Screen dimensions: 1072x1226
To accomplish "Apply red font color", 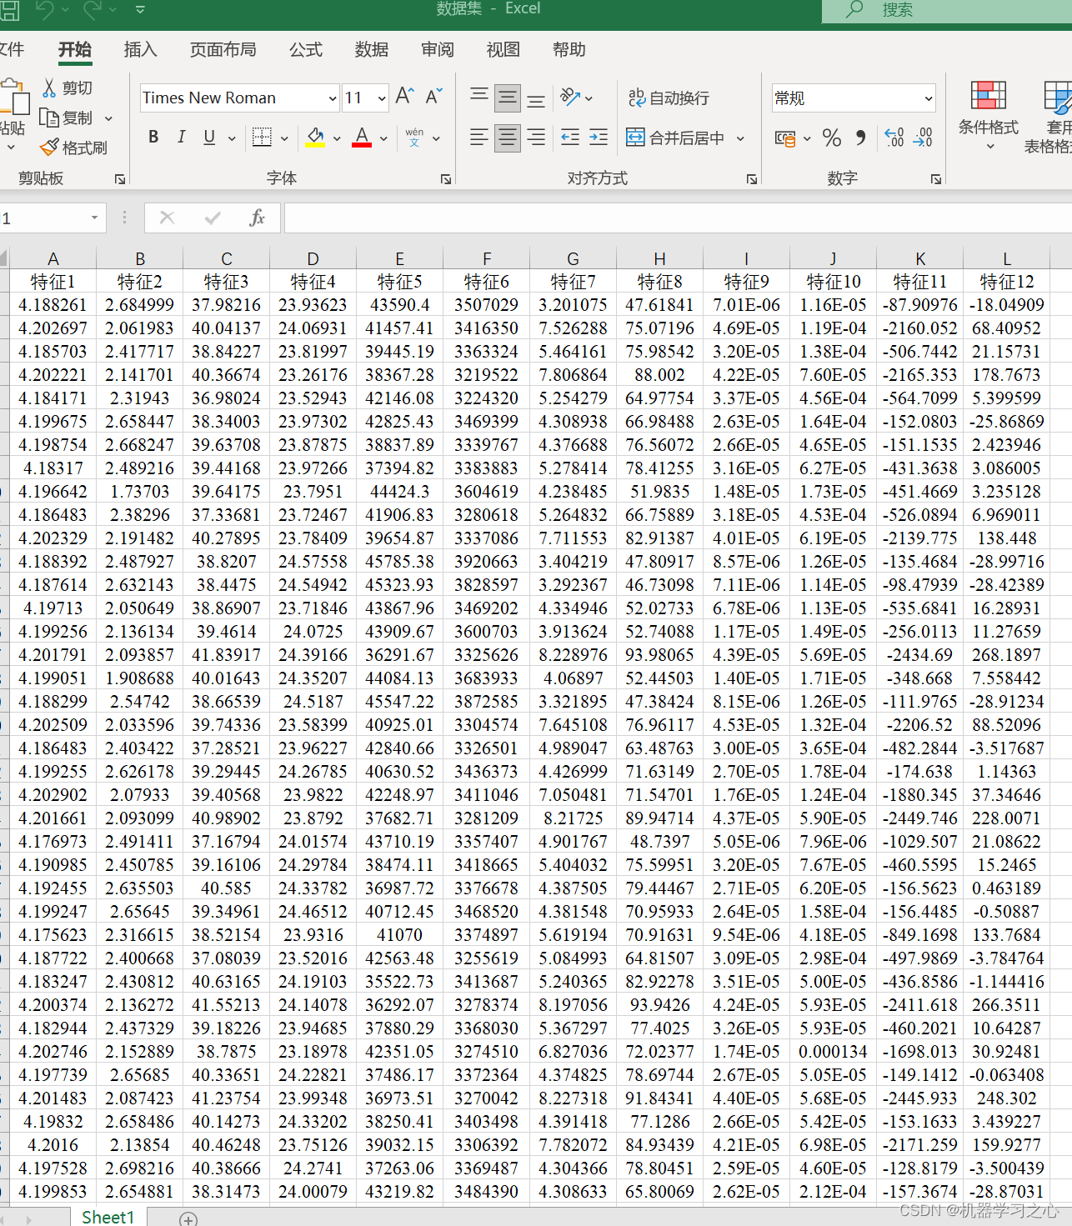I will pyautogui.click(x=362, y=137).
